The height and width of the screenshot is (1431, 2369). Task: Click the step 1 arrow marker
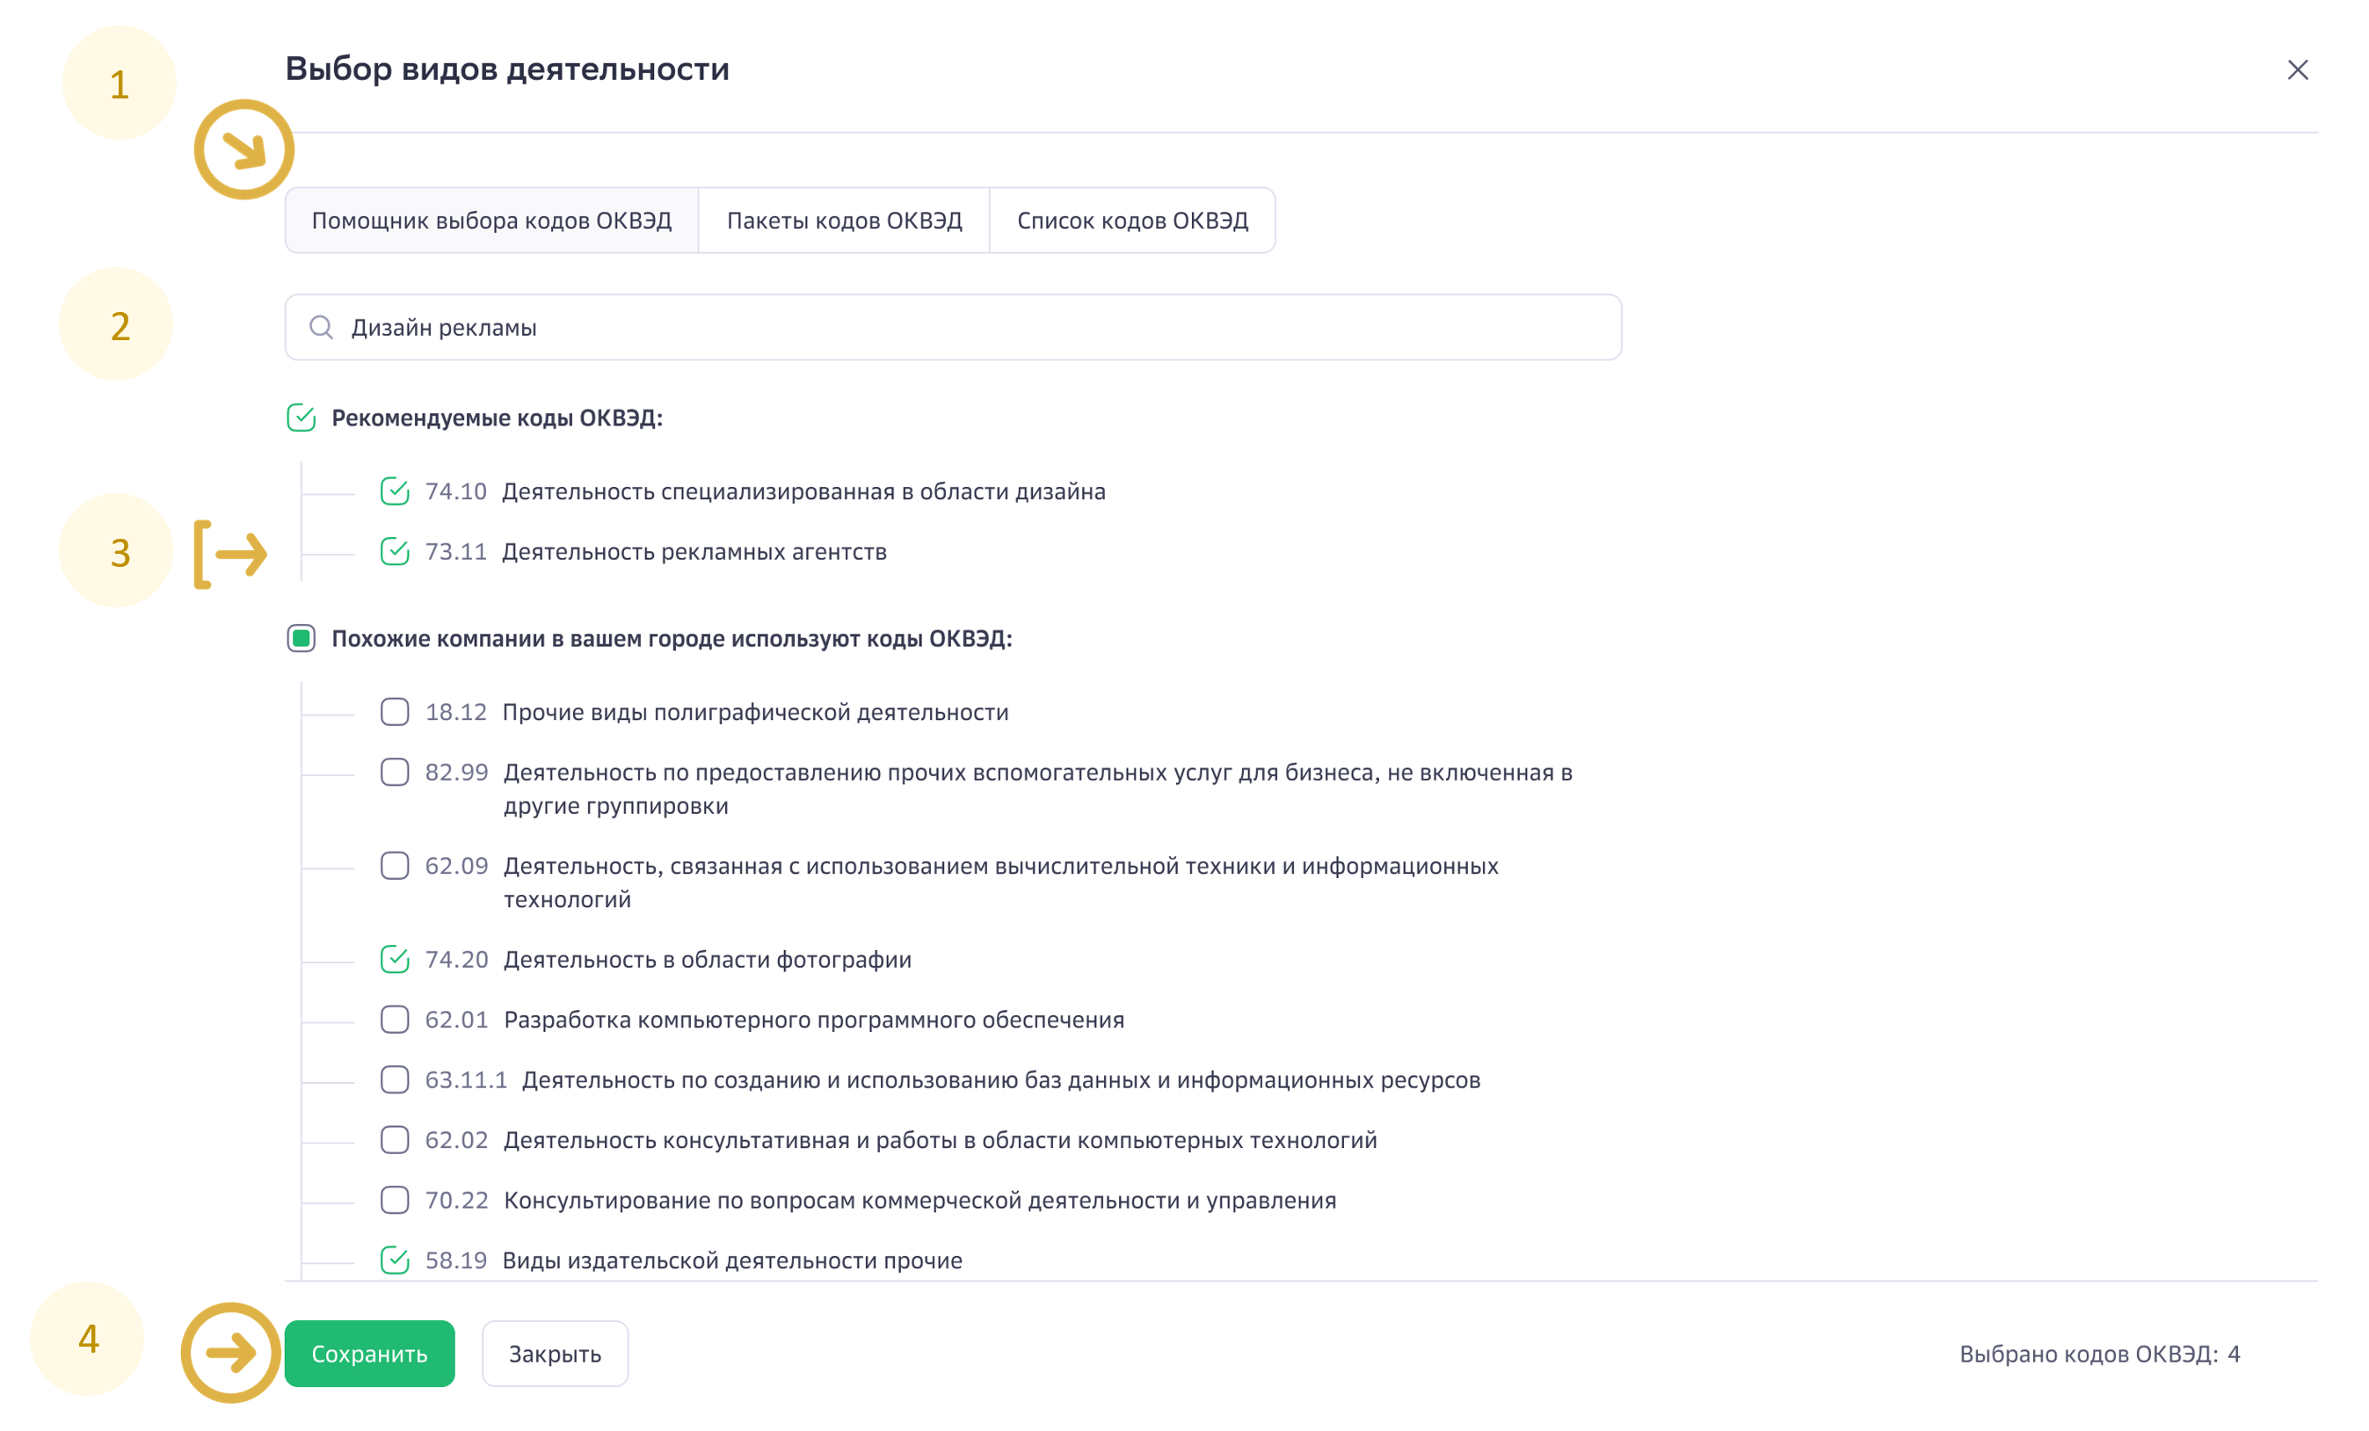tap(244, 150)
